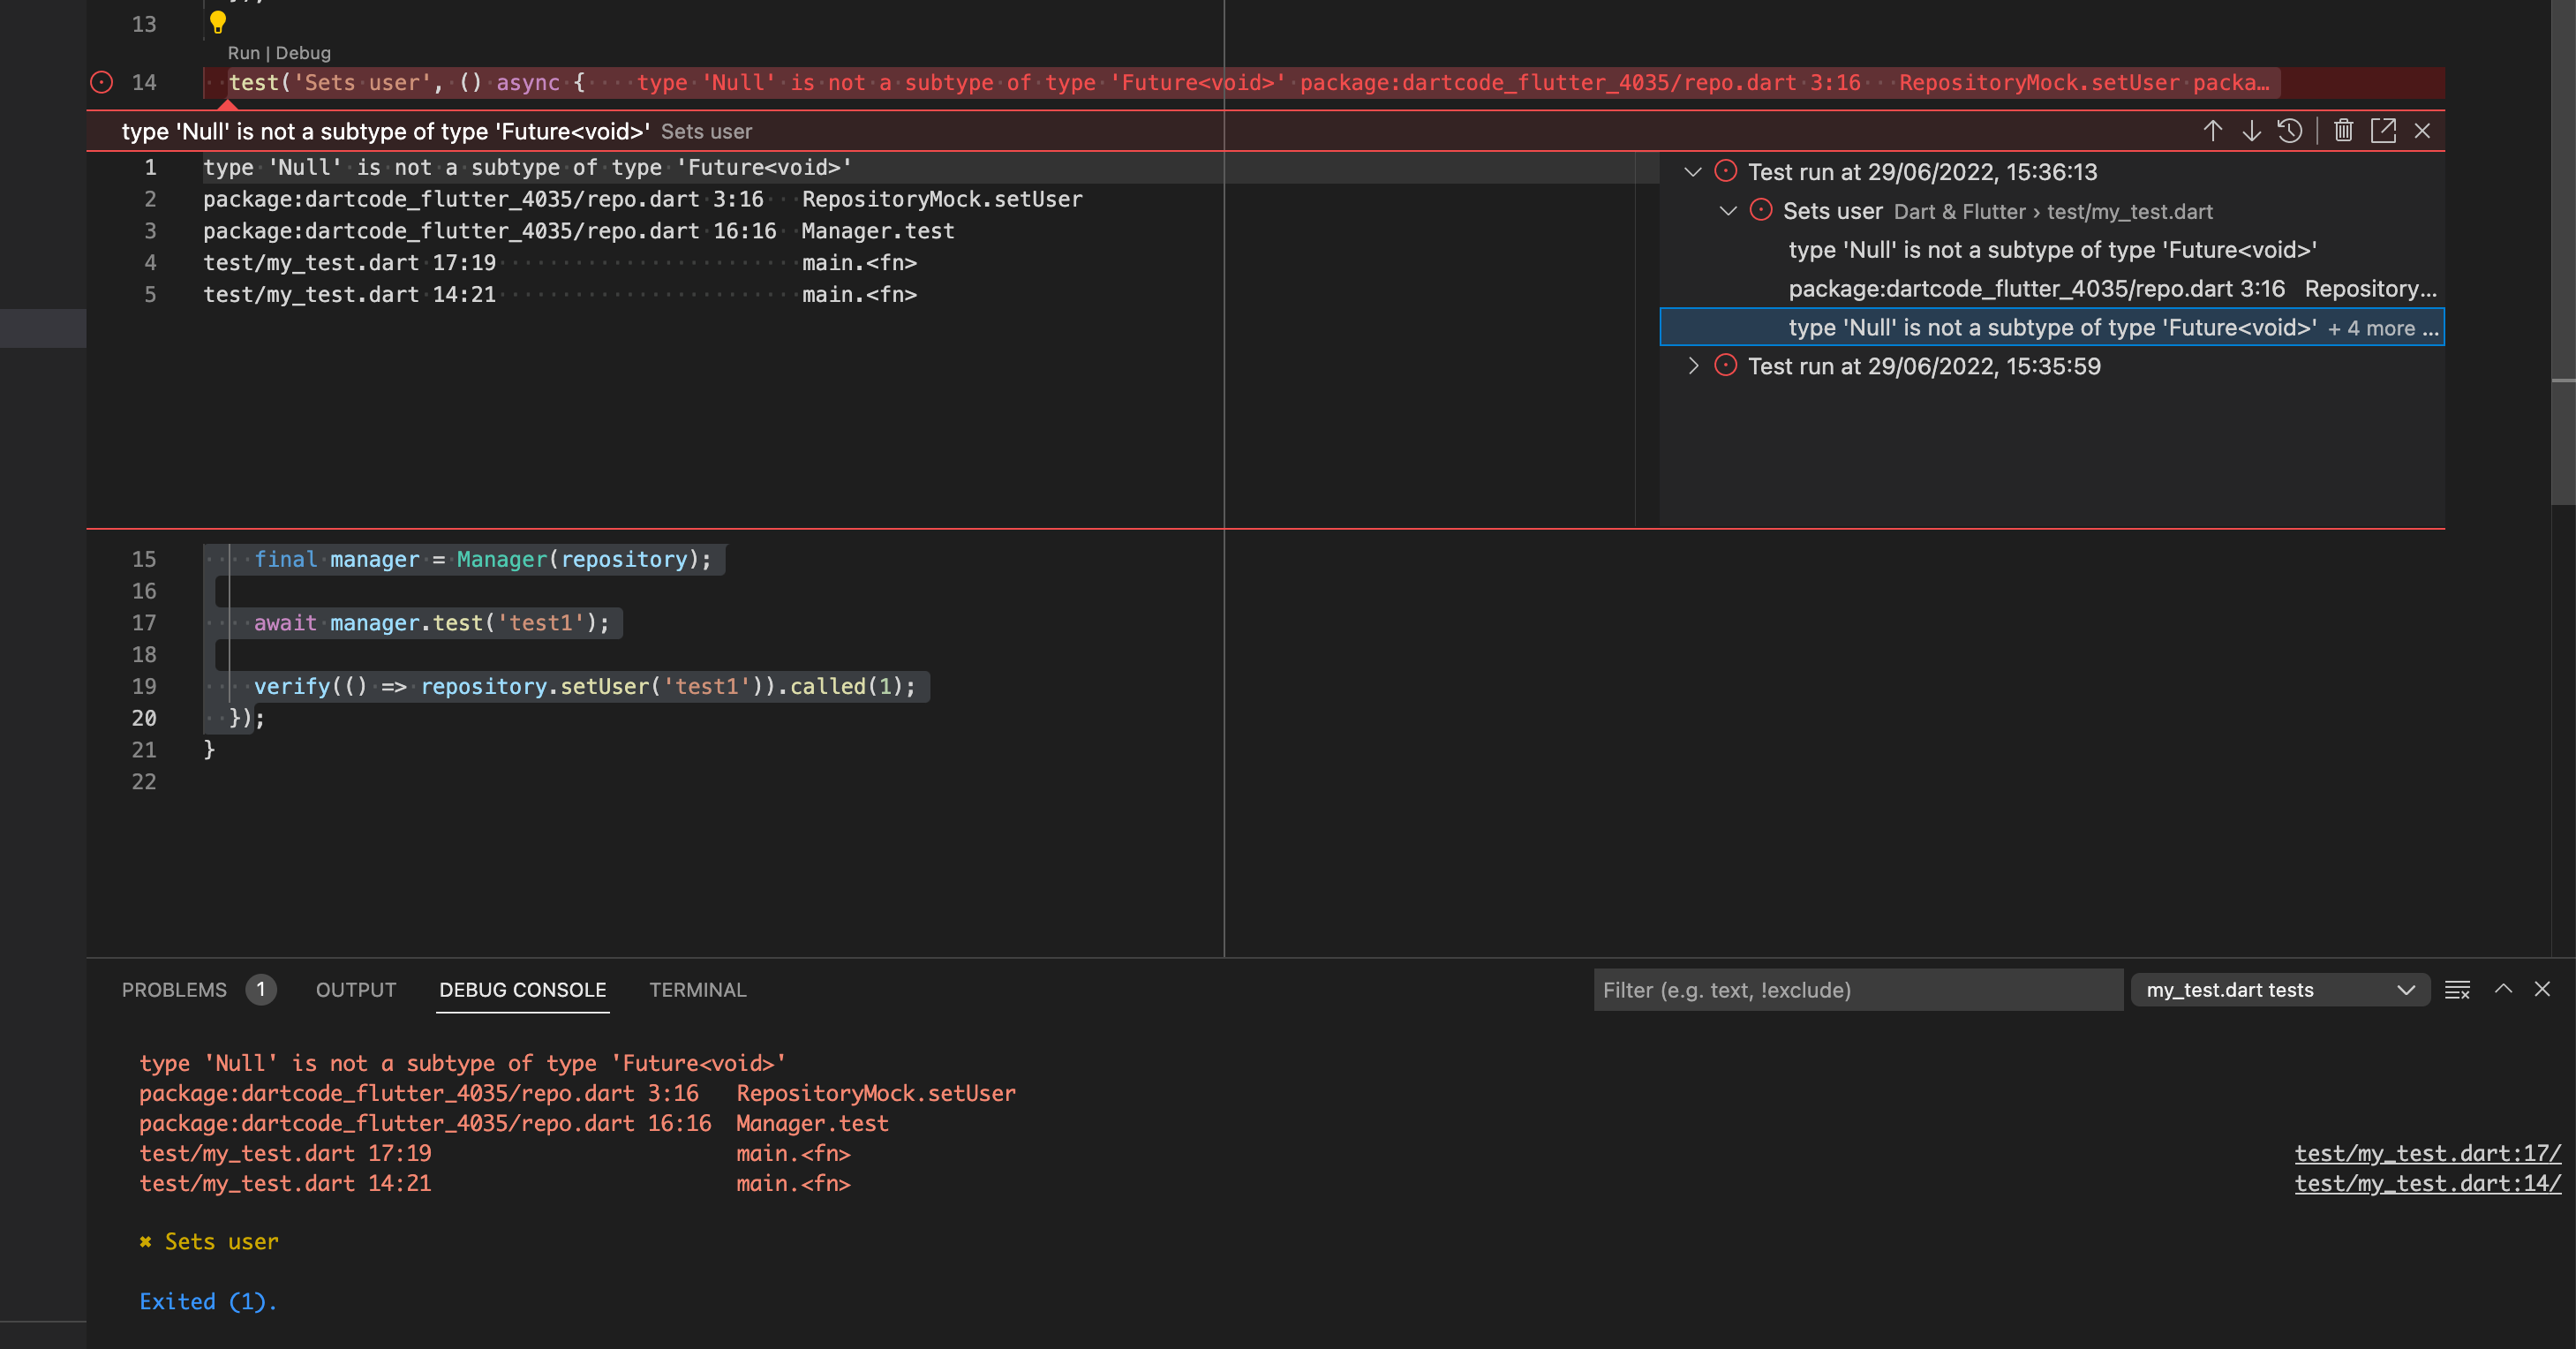This screenshot has height=1349, width=2576.
Task: Click the error circle in line 14 gutter
Action: click(x=101, y=82)
